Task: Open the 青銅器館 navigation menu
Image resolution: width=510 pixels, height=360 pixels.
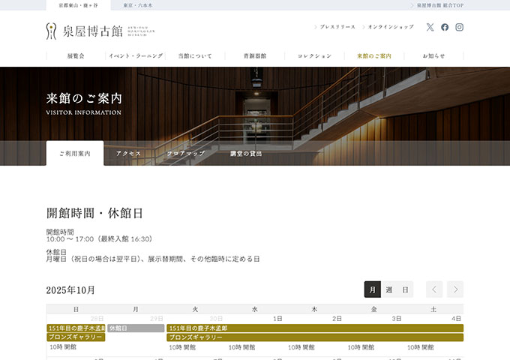Action: coord(254,56)
